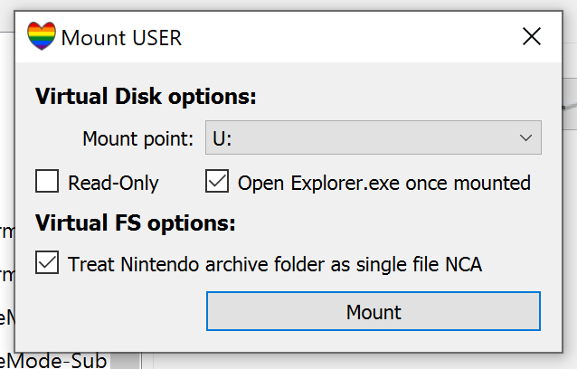
Task: Click the Mount USER title bar text
Action: click(x=121, y=37)
